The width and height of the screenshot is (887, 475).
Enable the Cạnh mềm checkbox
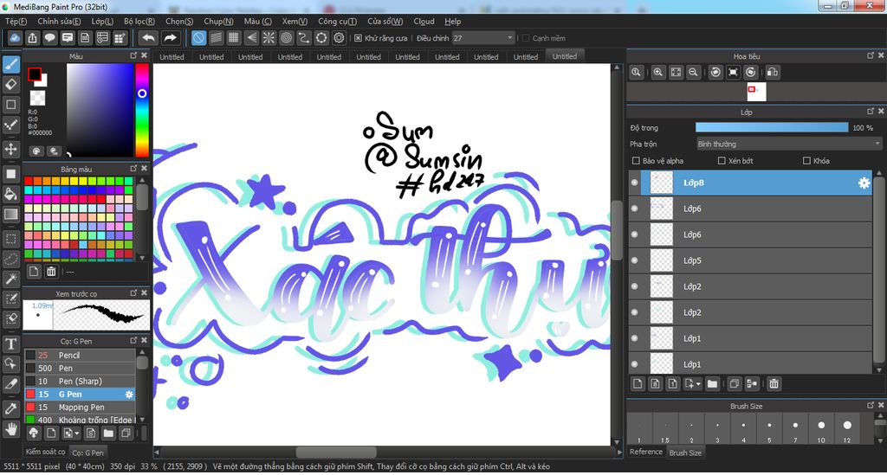[525, 38]
